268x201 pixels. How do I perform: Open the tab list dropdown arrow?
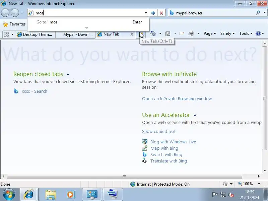click(12, 34)
